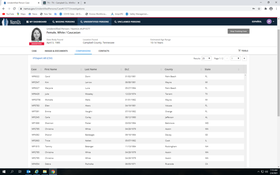
Task: Expand the JK user account menu
Action: pos(270,22)
